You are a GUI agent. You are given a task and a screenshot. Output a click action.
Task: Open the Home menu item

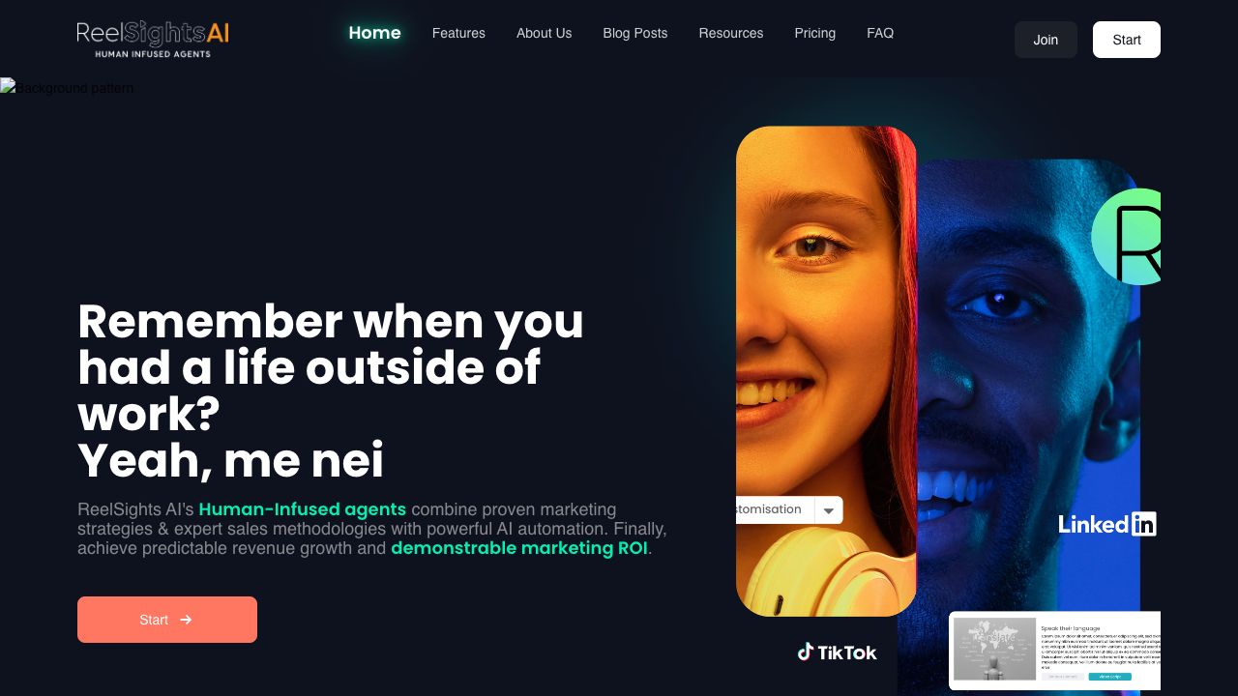pos(374,33)
